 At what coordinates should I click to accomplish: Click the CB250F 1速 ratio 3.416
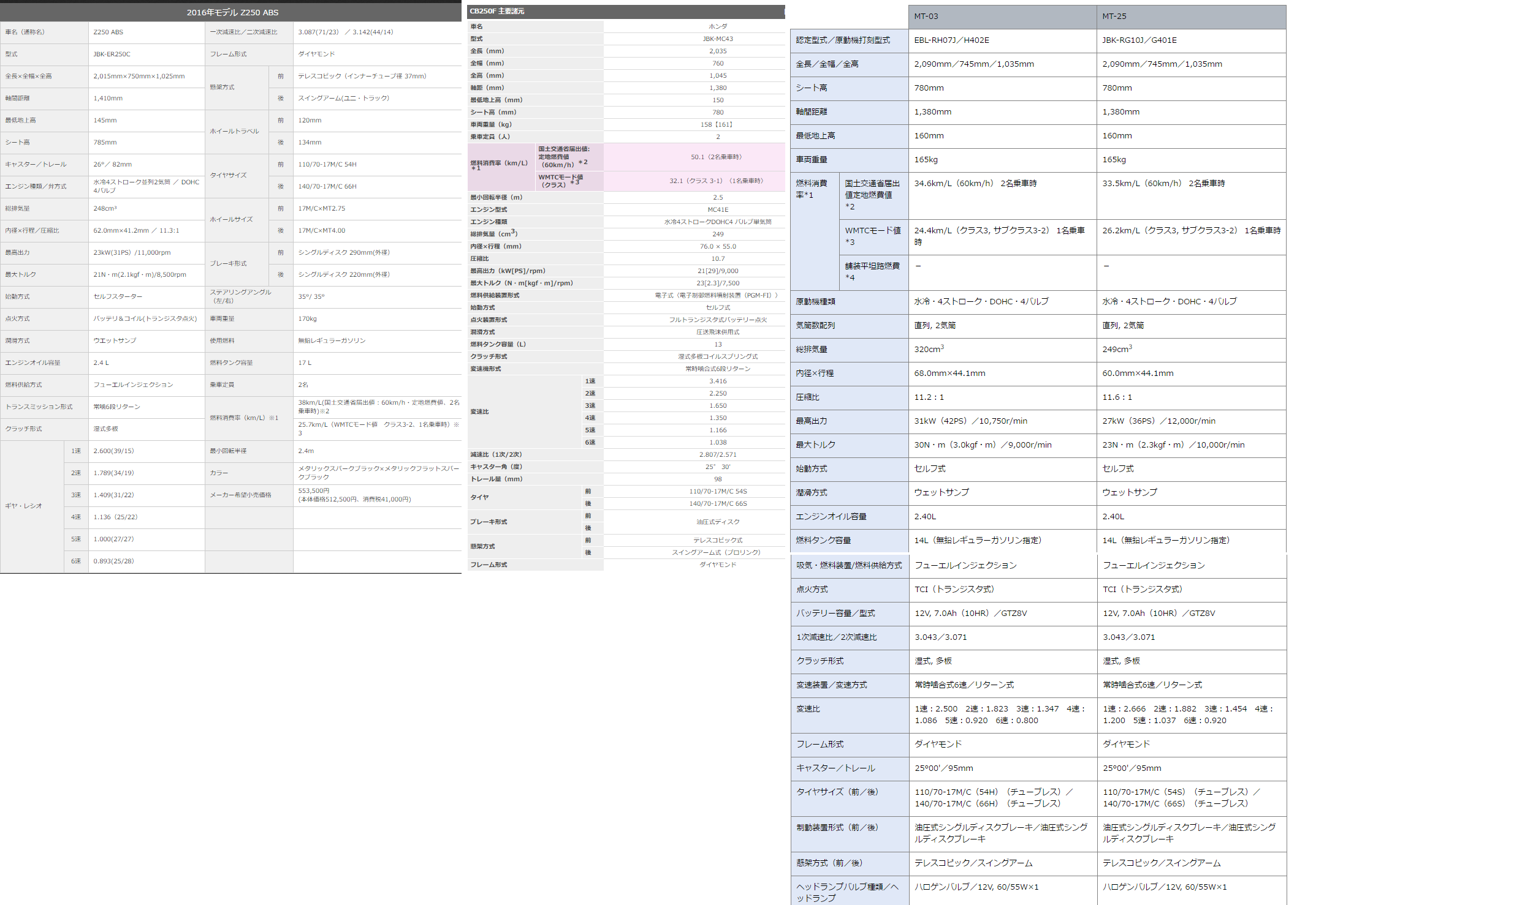pos(718,381)
